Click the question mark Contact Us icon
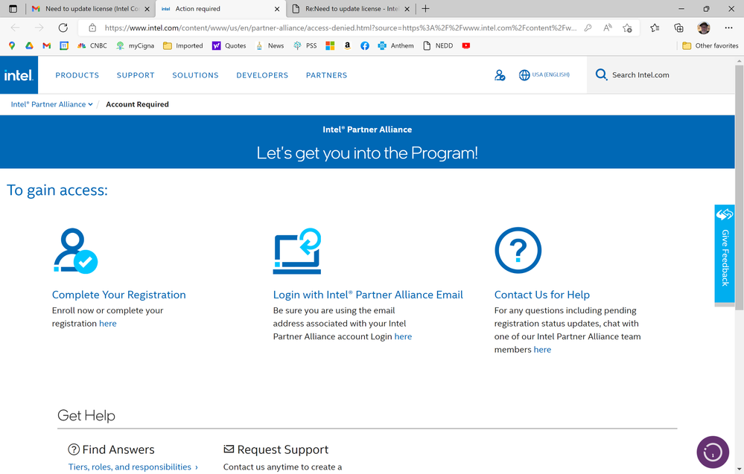 pyautogui.click(x=518, y=250)
